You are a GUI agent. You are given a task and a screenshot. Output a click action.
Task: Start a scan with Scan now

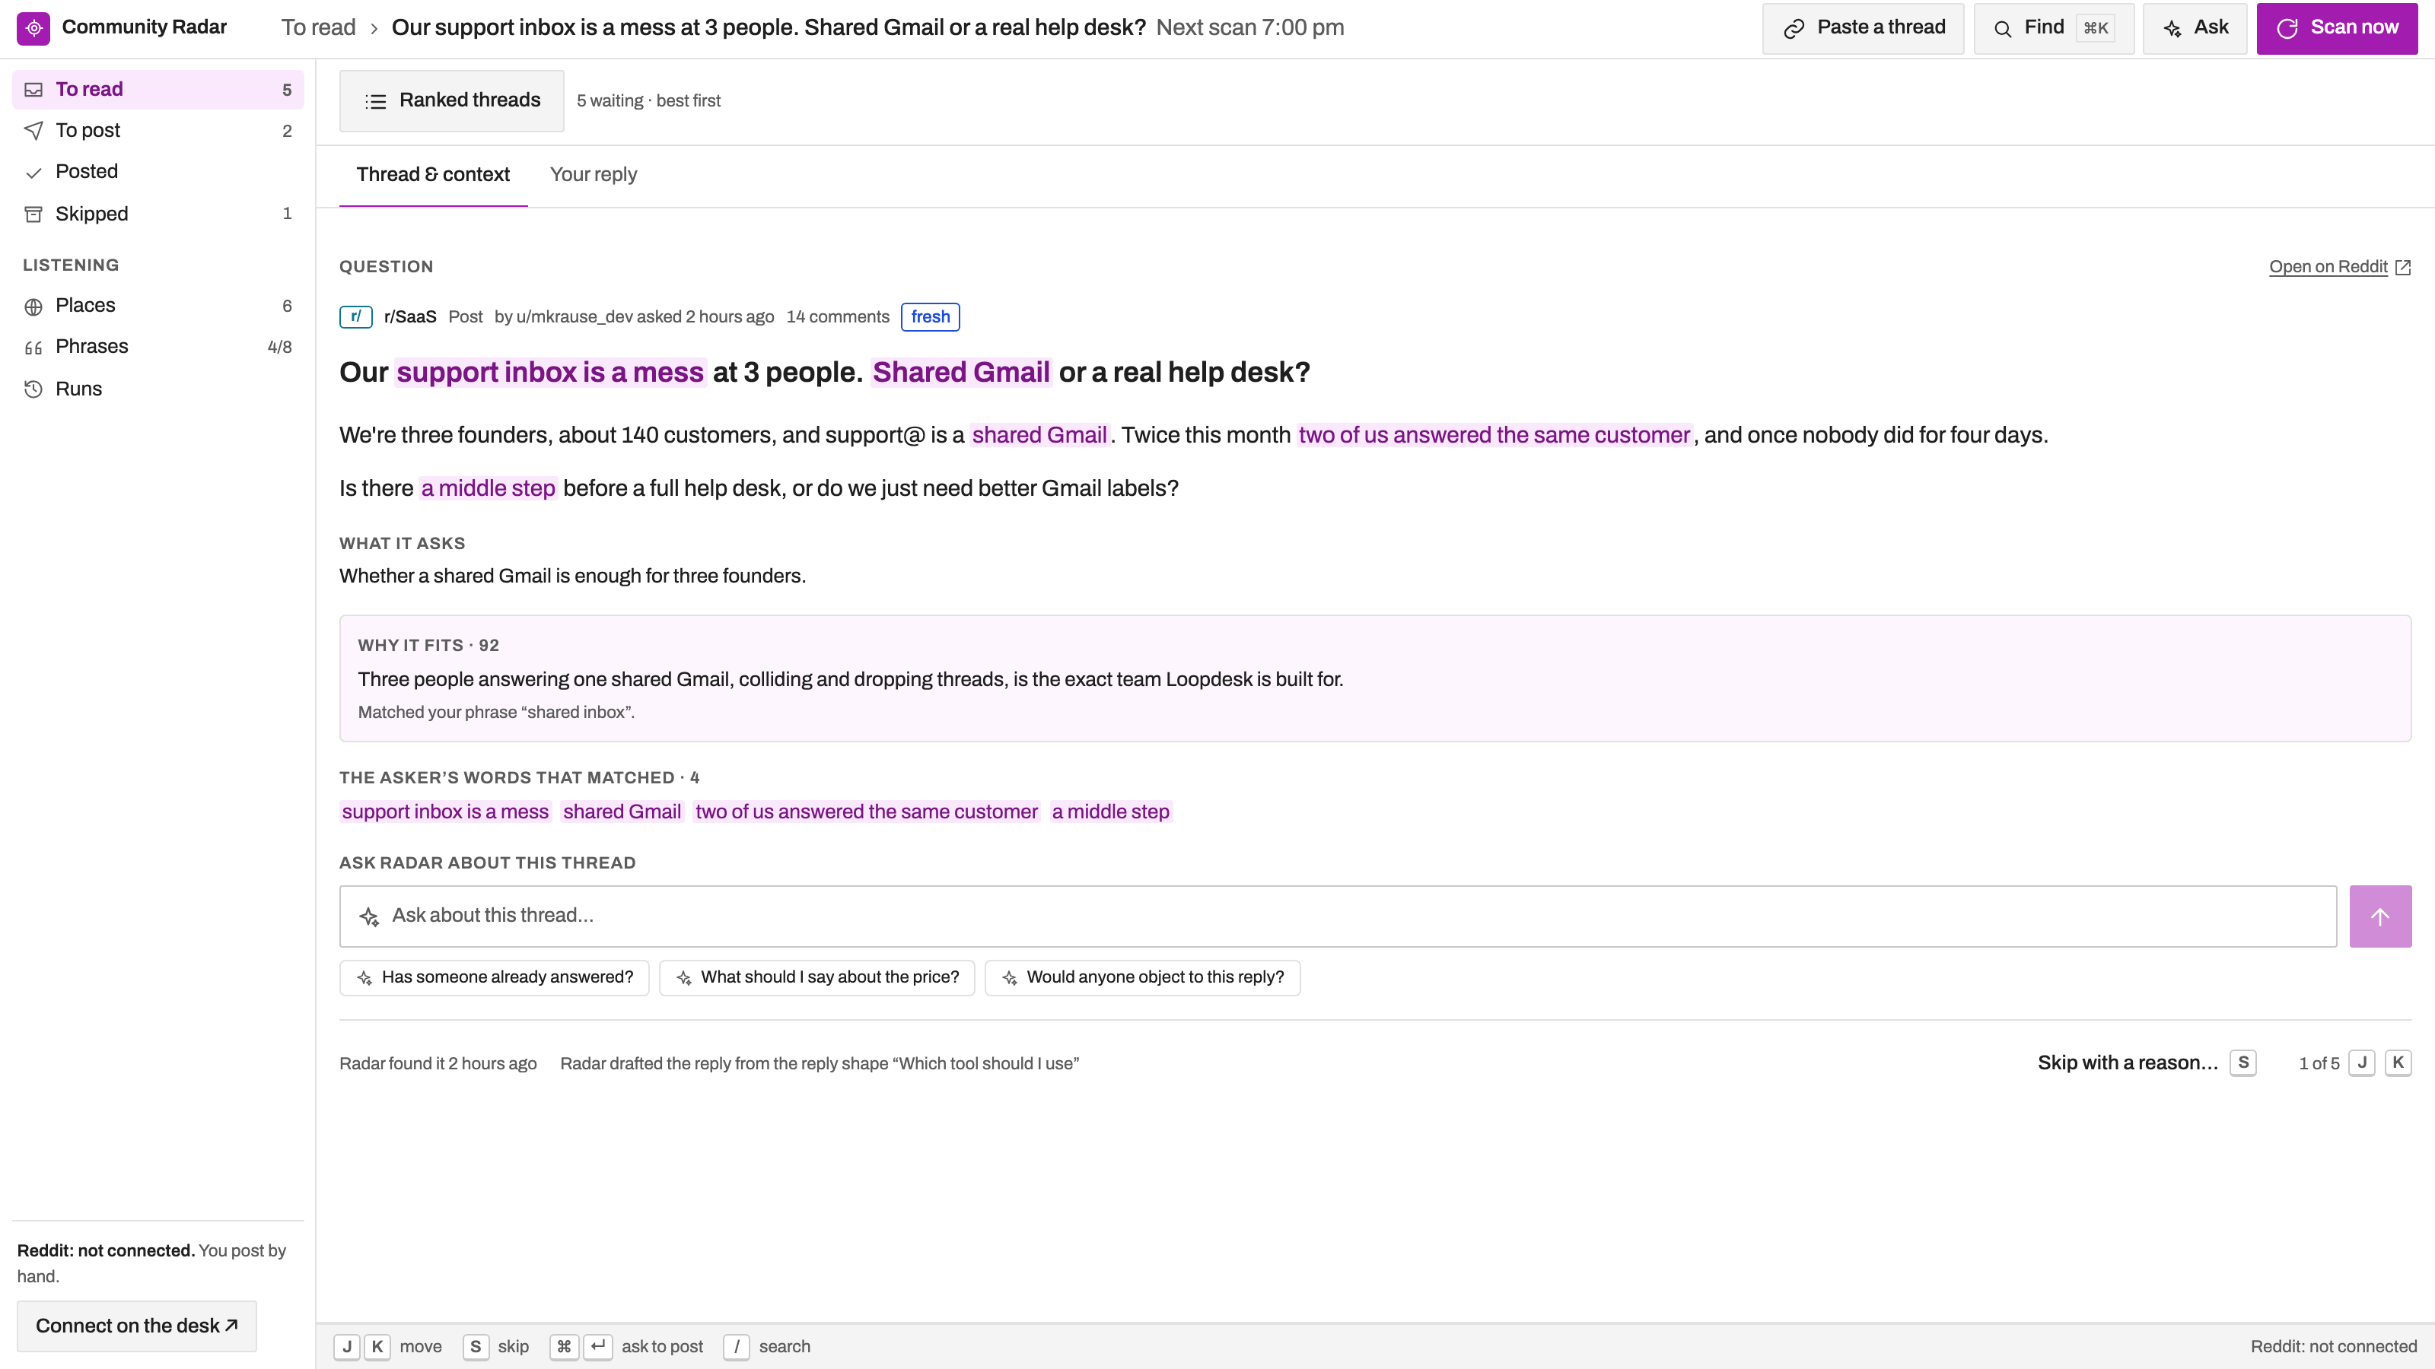2337,28
